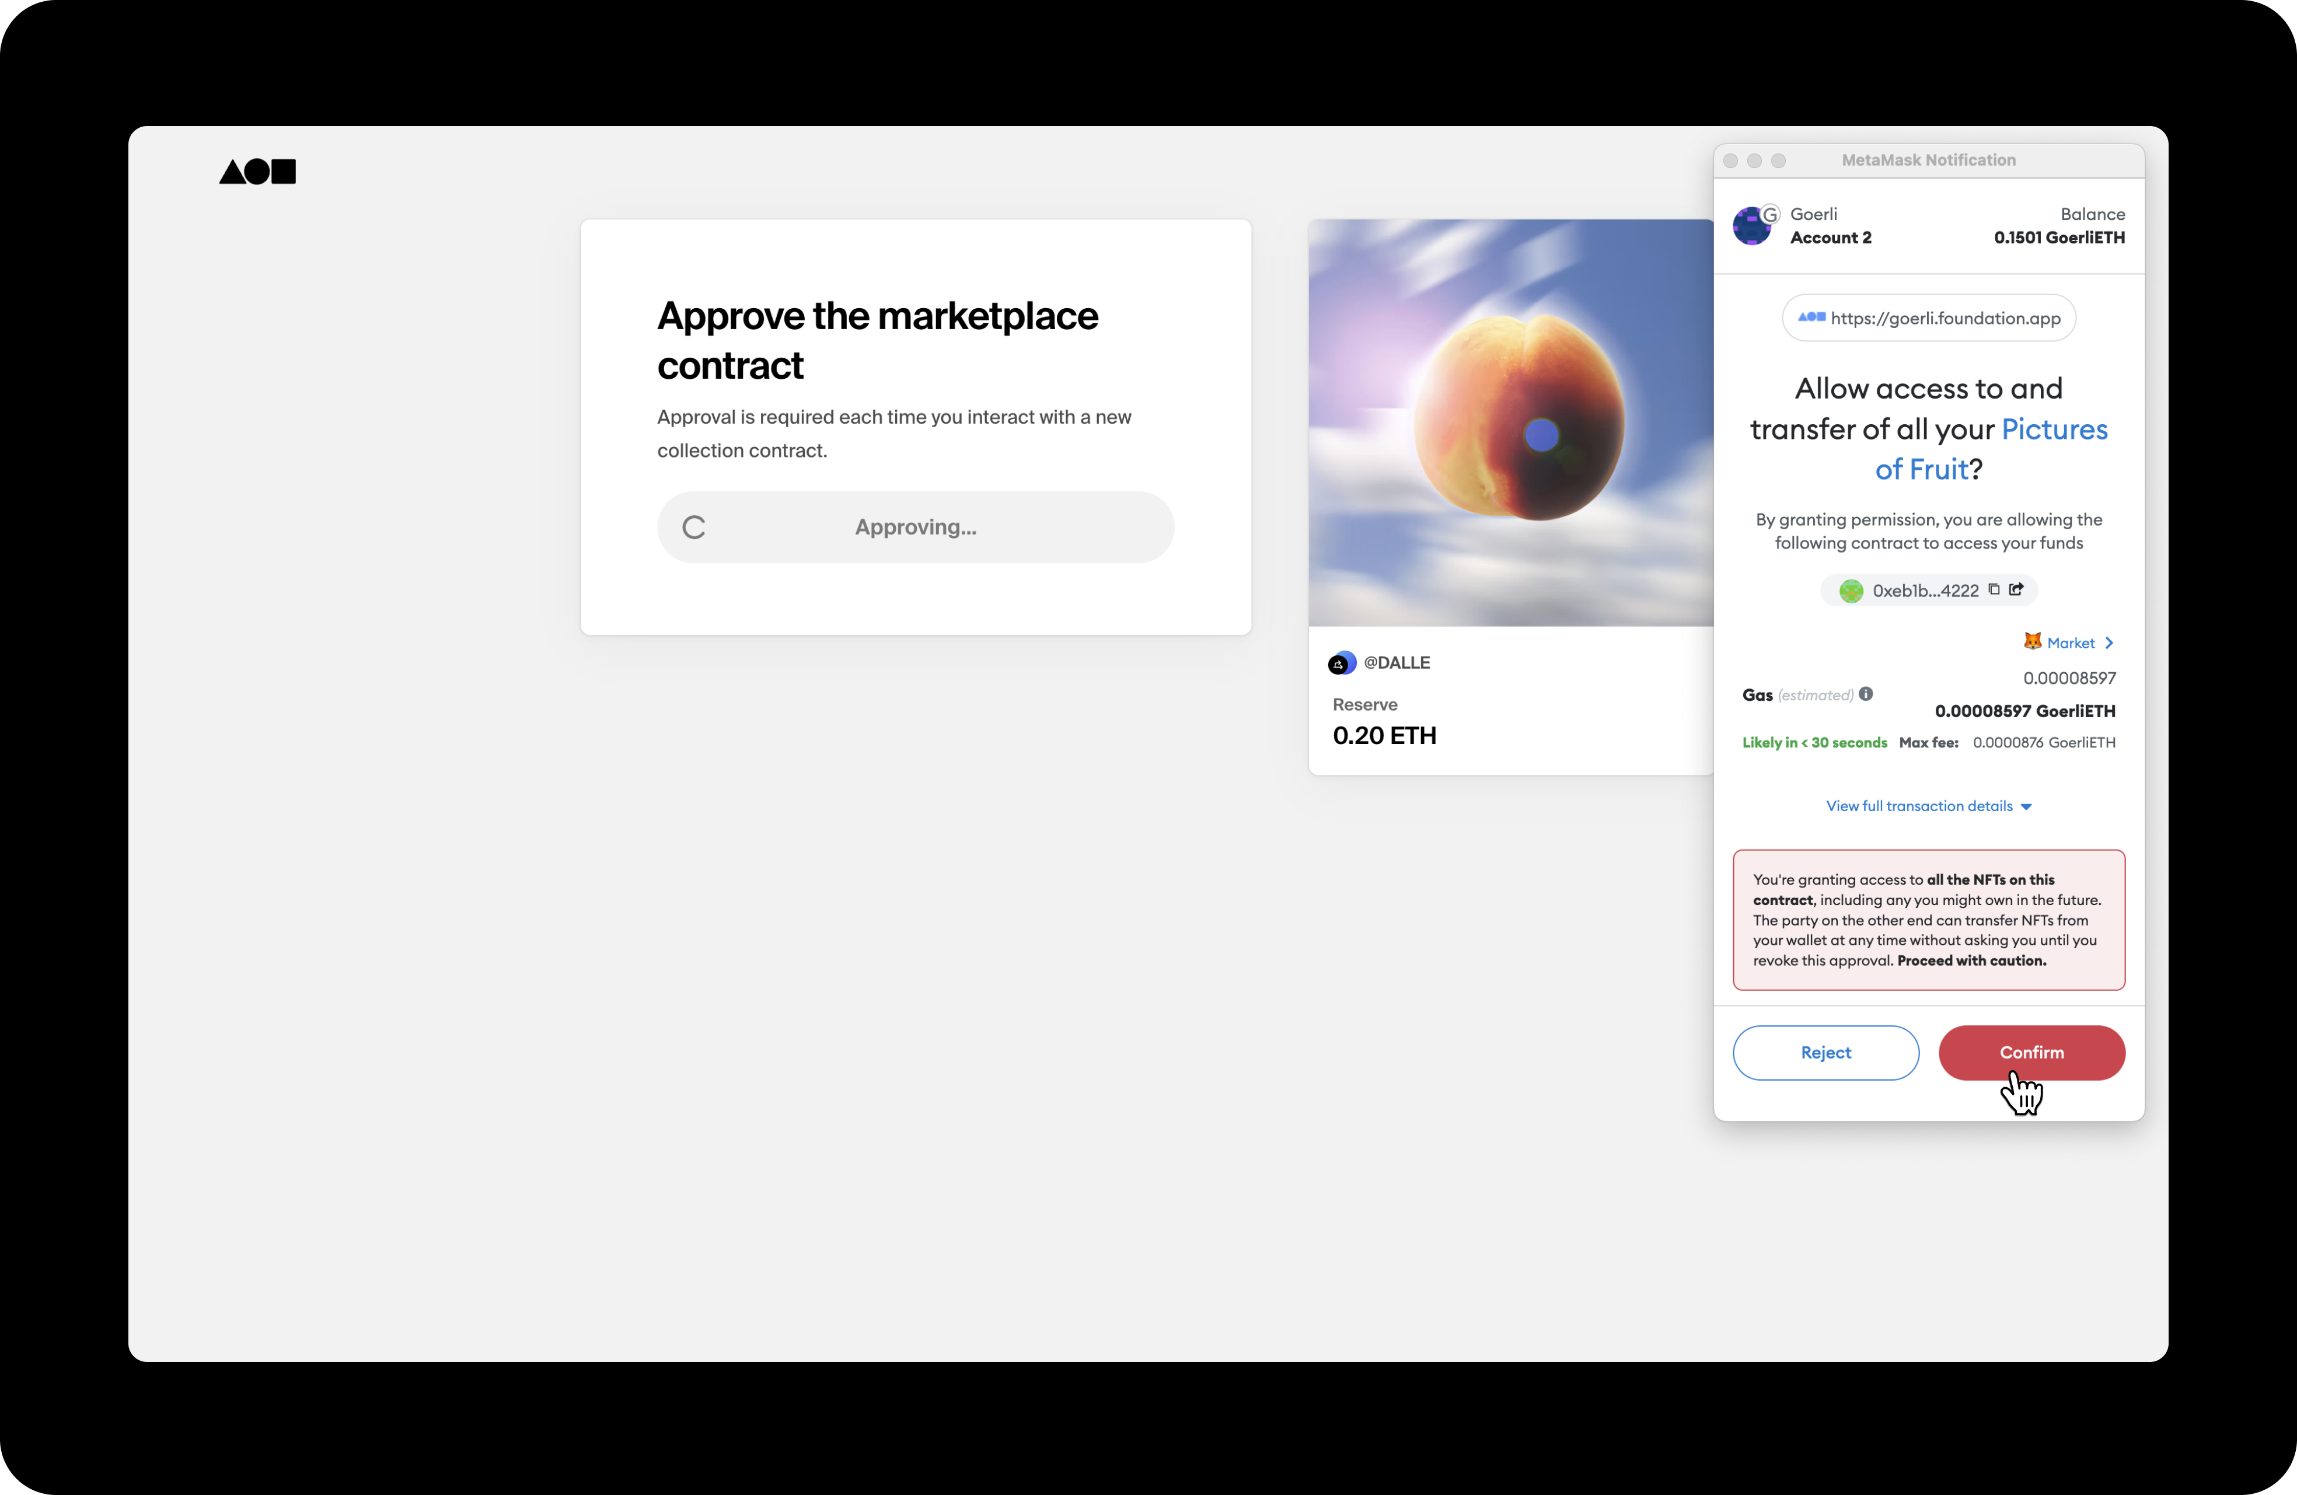2297x1495 pixels.
Task: Close the MetaMask Notification window
Action: pos(1730,160)
